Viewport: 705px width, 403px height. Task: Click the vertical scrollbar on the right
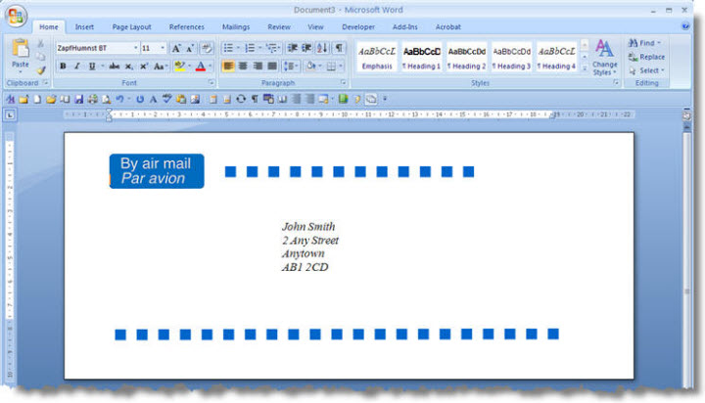[x=686, y=256]
